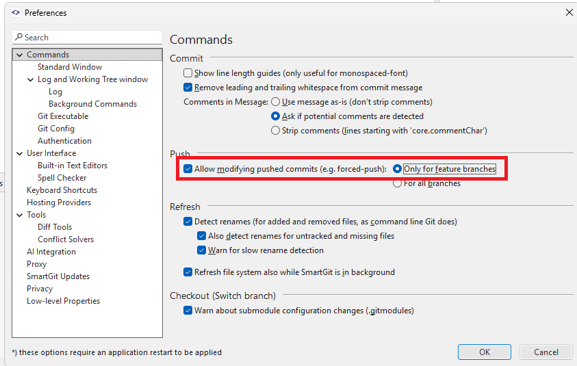Choose Strip comments radio option
The width and height of the screenshot is (577, 366).
coord(276,131)
